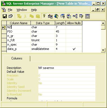Select the FIO row selector button

(4, 31)
